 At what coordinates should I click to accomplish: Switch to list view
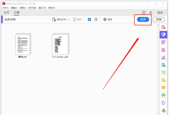coord(96,19)
